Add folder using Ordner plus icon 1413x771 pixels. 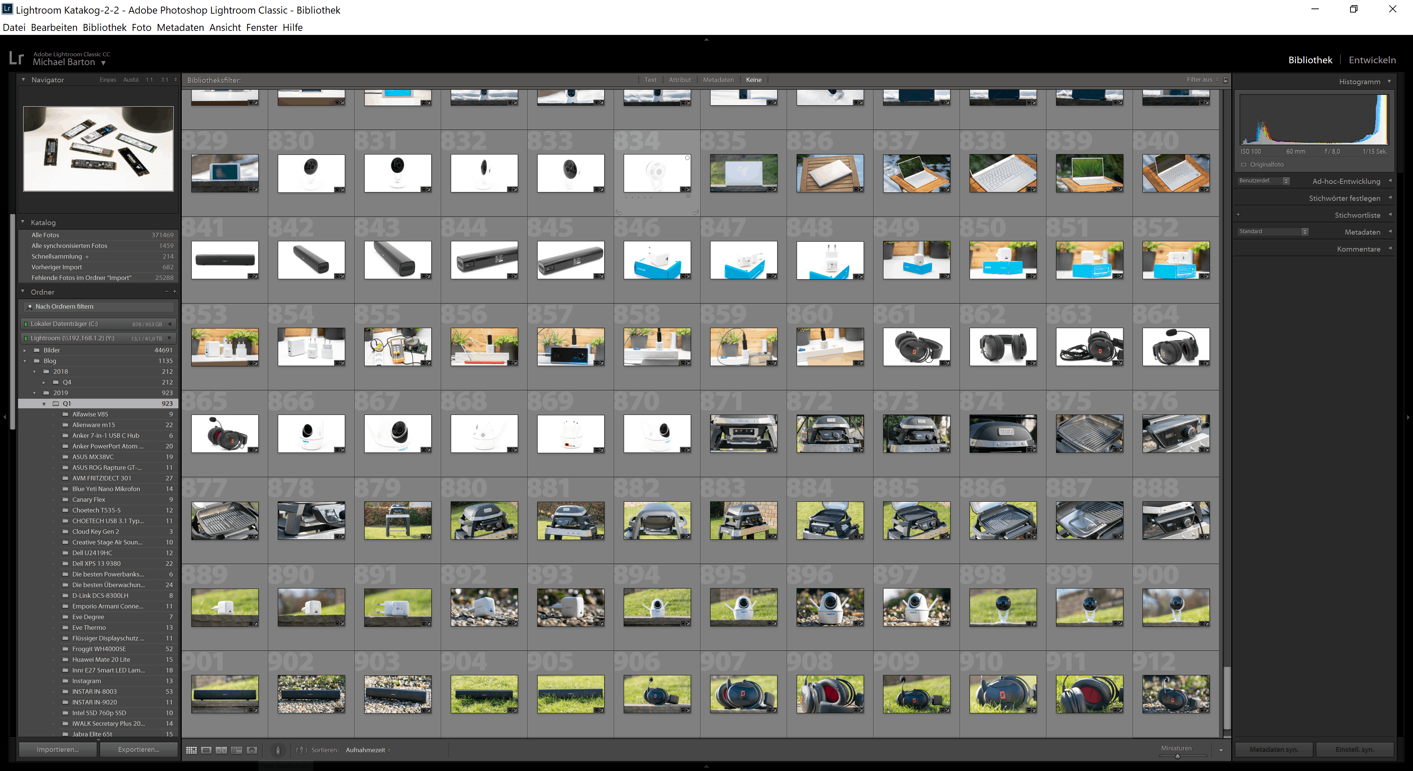point(175,292)
